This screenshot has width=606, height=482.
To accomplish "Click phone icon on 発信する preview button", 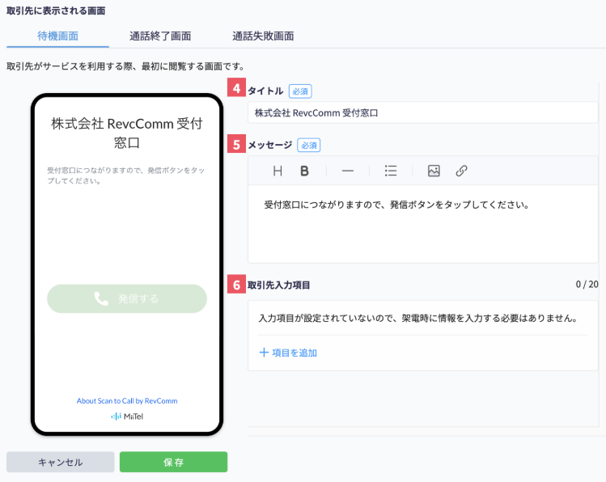I will tap(101, 298).
